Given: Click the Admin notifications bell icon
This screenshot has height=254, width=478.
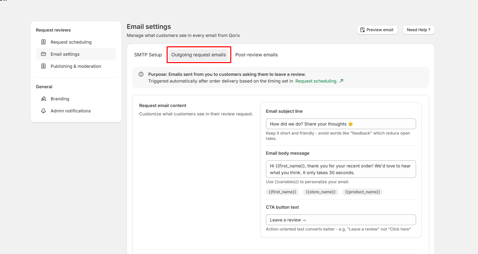Looking at the screenshot, I should (43, 111).
